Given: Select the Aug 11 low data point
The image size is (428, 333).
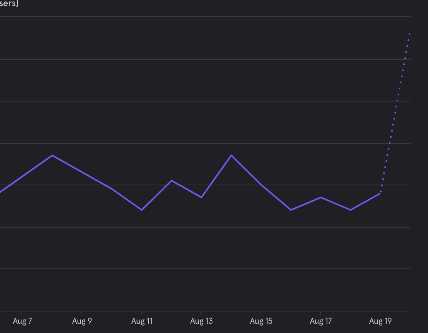Looking at the screenshot, I should coord(142,210).
